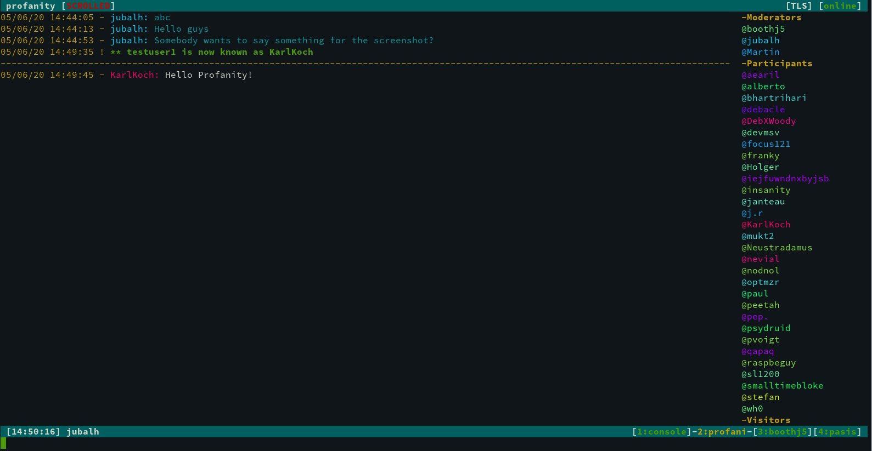The image size is (872, 451).
Task: Collapse the Moderators section header
Action: 770,17
